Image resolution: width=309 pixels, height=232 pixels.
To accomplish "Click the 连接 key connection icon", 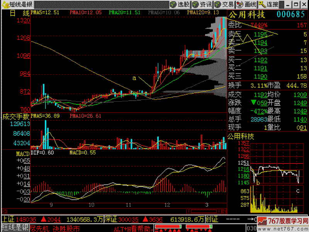I will [x=269, y=4].
